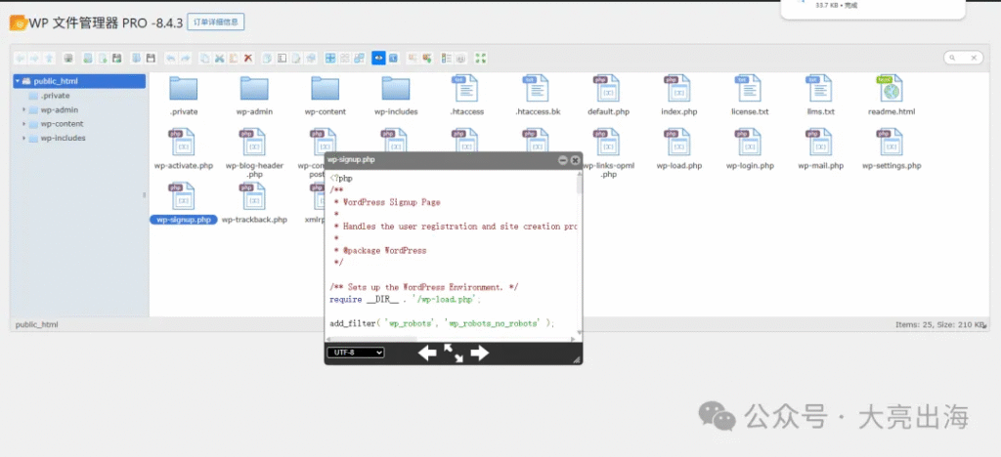
Task: Select the wp-trackback.php file
Action: click(x=254, y=203)
